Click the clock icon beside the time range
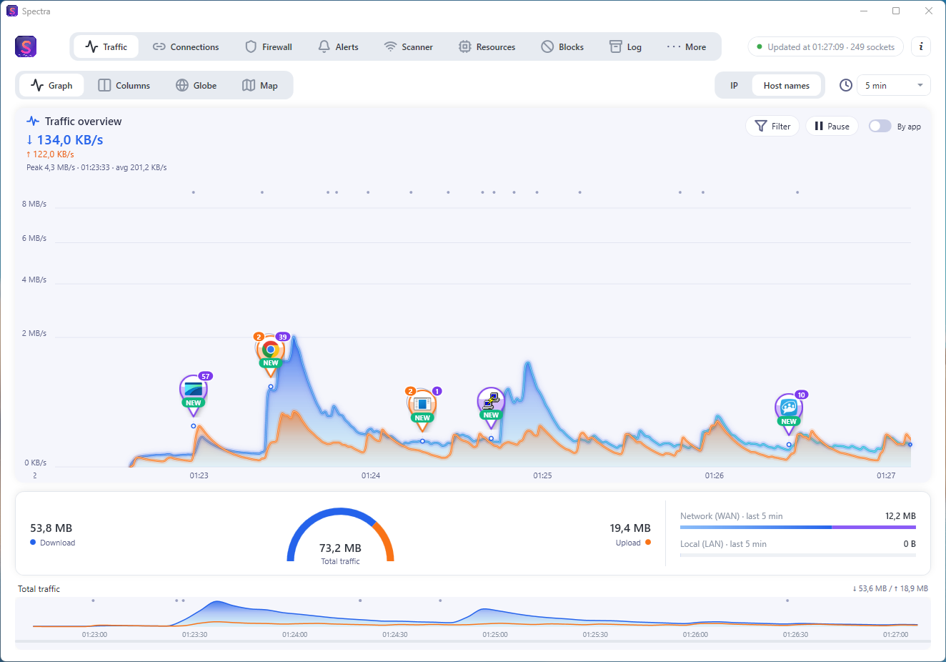 (x=846, y=85)
